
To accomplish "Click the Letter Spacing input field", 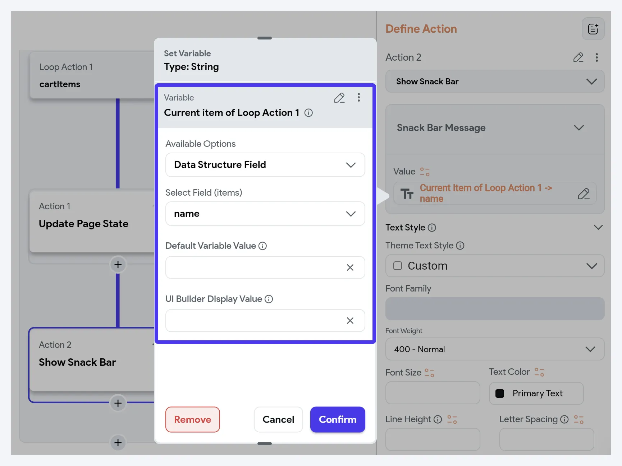I will click(546, 439).
